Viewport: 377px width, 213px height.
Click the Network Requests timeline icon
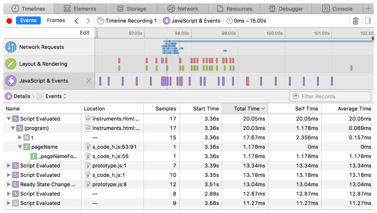pyautogui.click(x=11, y=47)
